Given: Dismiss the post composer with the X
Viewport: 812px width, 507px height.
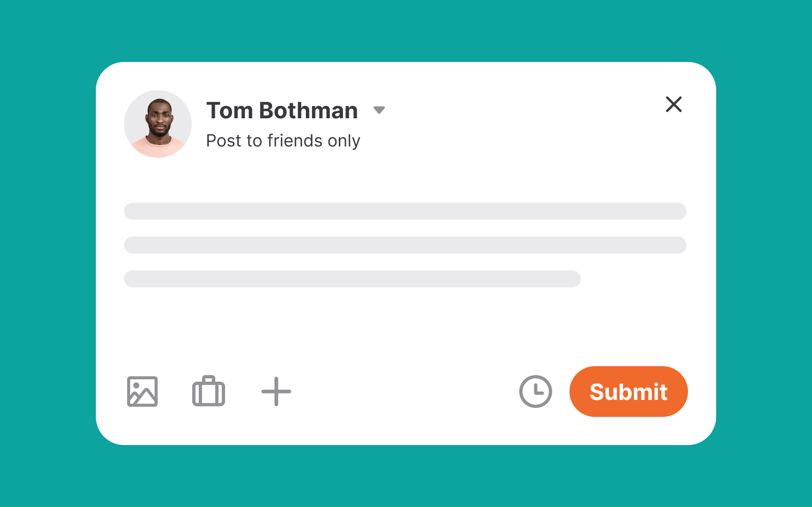Looking at the screenshot, I should (x=674, y=105).
